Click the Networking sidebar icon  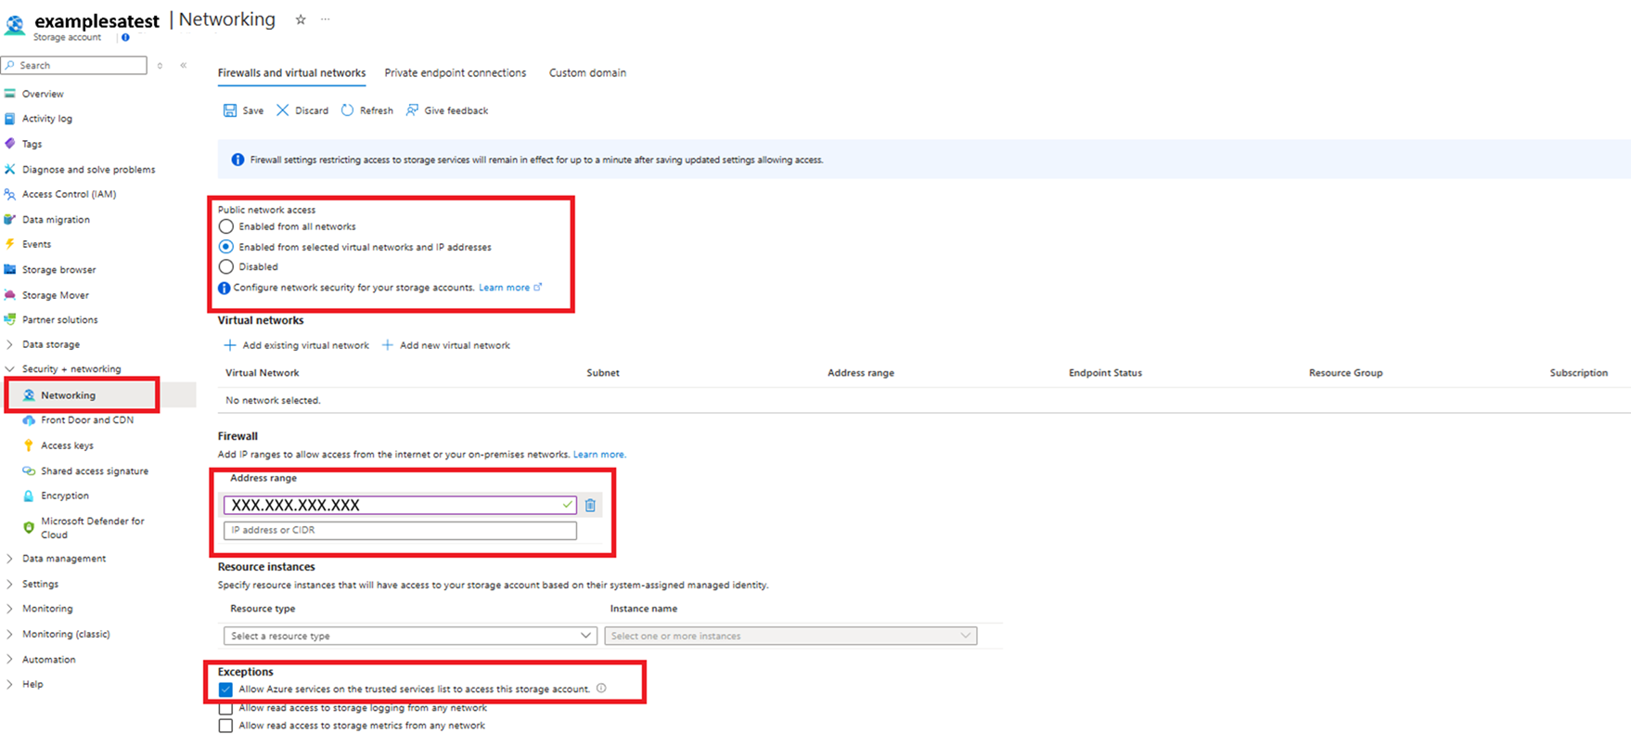(x=29, y=395)
